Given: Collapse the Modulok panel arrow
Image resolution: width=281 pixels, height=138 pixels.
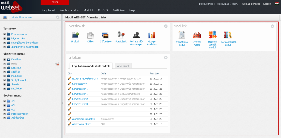Looking at the screenshot, I should pos(272,26).
